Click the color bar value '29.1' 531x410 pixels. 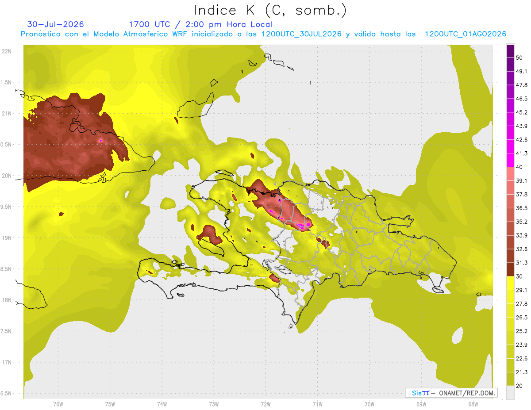point(522,290)
